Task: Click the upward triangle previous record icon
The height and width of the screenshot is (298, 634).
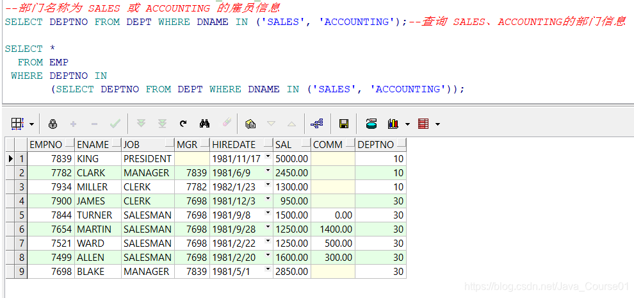Action: coord(291,124)
